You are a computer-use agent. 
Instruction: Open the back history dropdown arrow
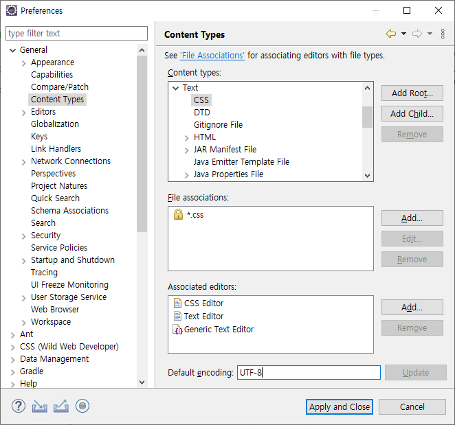pyautogui.click(x=403, y=34)
